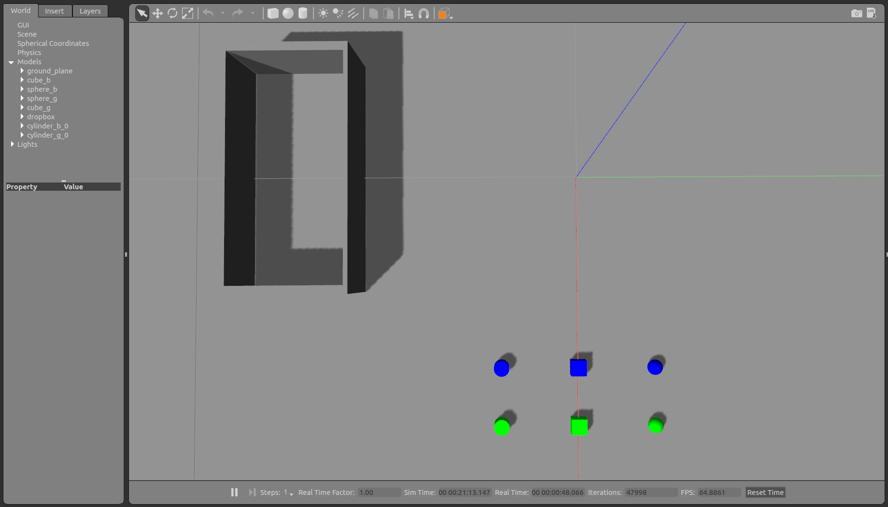The image size is (888, 507).
Task: Take a screenshot with camera icon
Action: point(857,14)
